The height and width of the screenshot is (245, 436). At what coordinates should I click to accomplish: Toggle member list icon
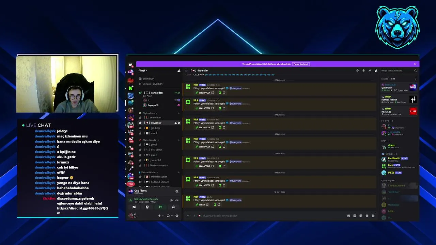coord(376,70)
